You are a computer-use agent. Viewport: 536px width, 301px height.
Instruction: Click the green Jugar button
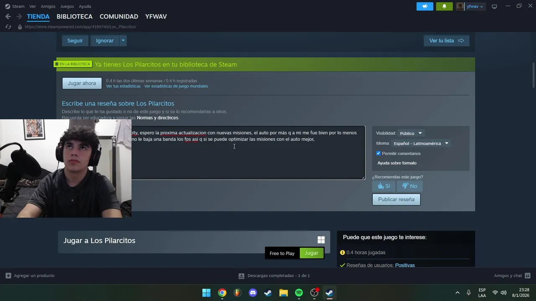coord(312,253)
